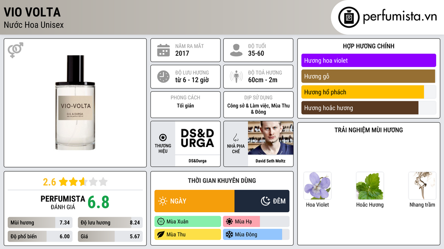Viewport: 444px width, 249px height.
Task: Click the David Seth Moltz name caption
Action: [271, 161]
